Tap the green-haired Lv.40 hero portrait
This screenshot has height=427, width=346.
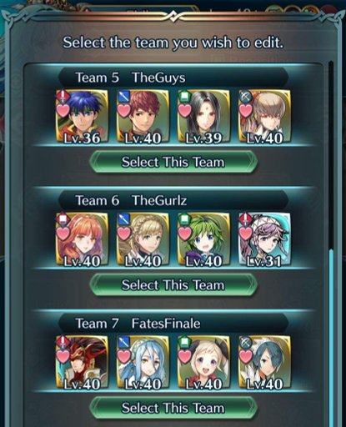coord(203,239)
